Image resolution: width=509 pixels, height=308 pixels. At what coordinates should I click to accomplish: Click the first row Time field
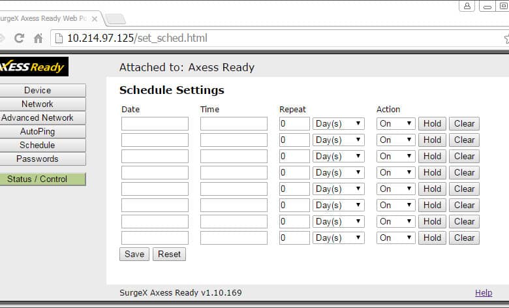pos(234,123)
